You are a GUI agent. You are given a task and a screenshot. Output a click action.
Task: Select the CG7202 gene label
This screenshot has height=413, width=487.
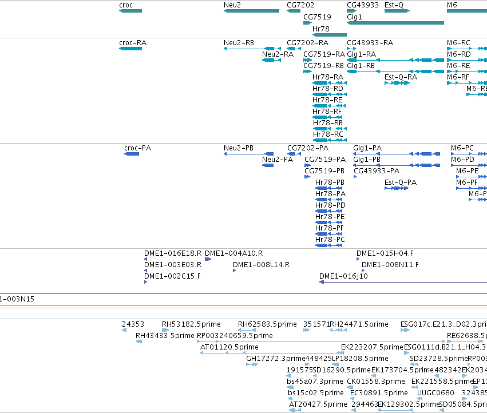pyautogui.click(x=300, y=5)
